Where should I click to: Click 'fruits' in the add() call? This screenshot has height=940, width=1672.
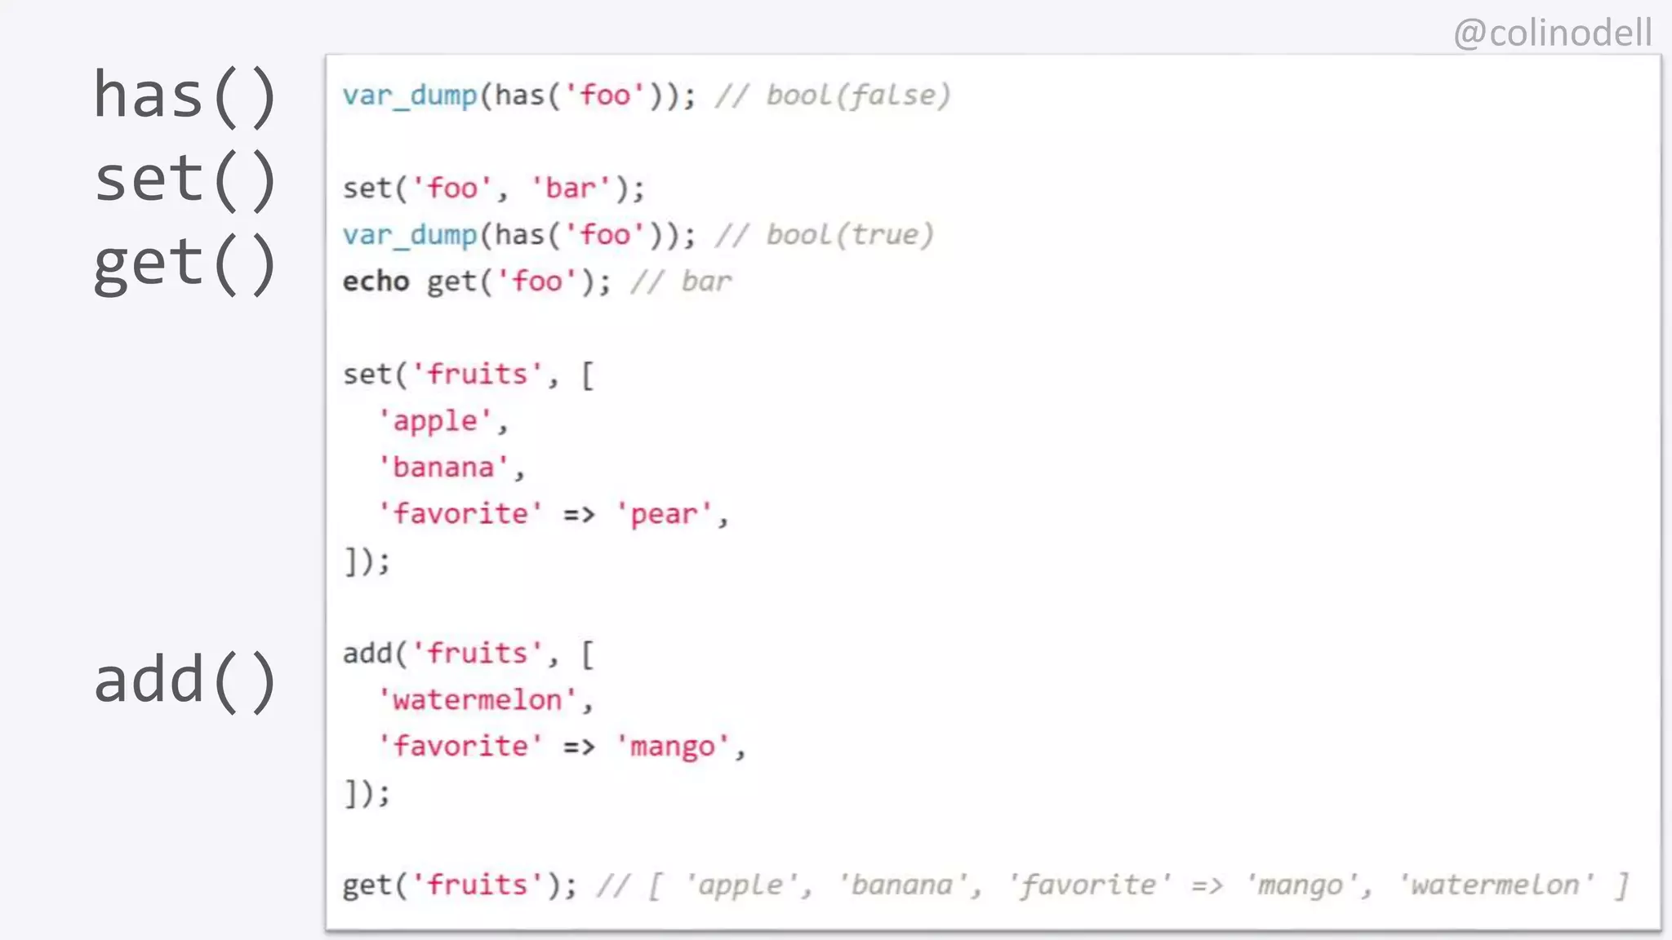[478, 654]
